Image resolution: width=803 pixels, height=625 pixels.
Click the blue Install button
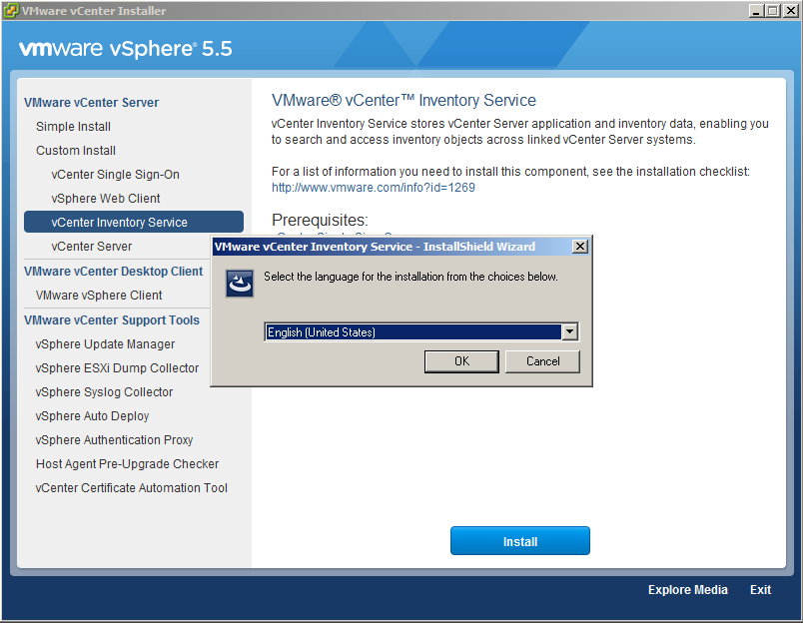tap(519, 541)
